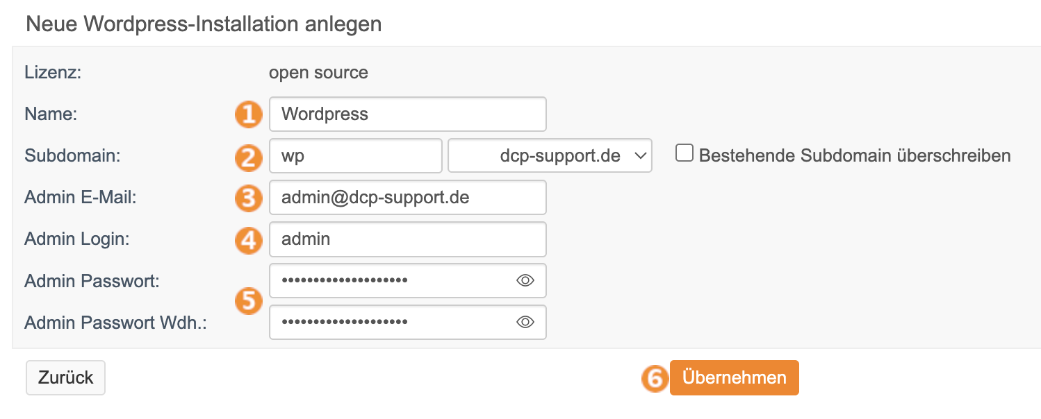This screenshot has width=1041, height=419.
Task: Click the orange step marker 5 beside Admin Passwort
Action: (248, 301)
